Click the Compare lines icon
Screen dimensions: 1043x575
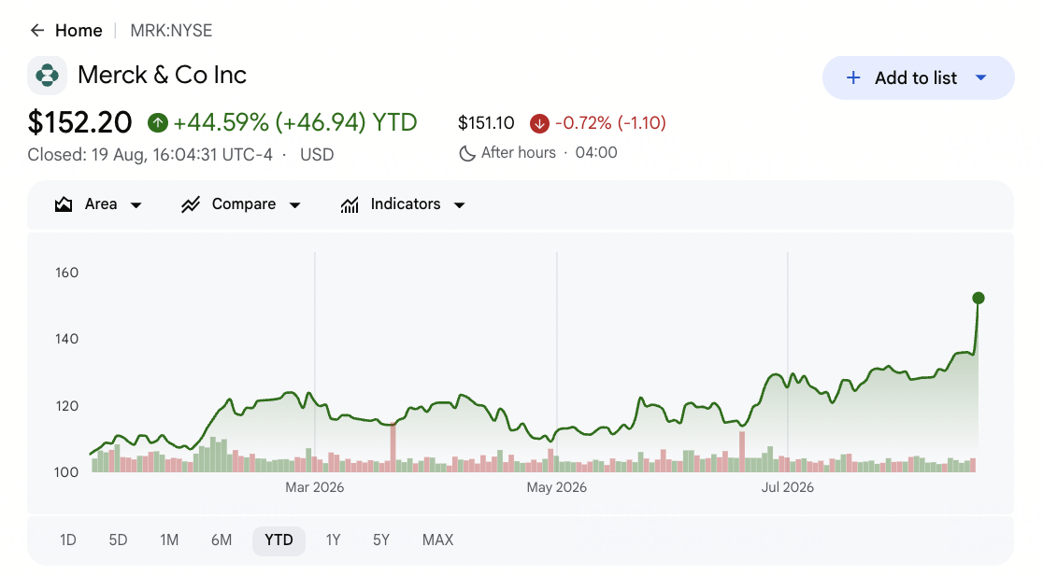(x=191, y=204)
